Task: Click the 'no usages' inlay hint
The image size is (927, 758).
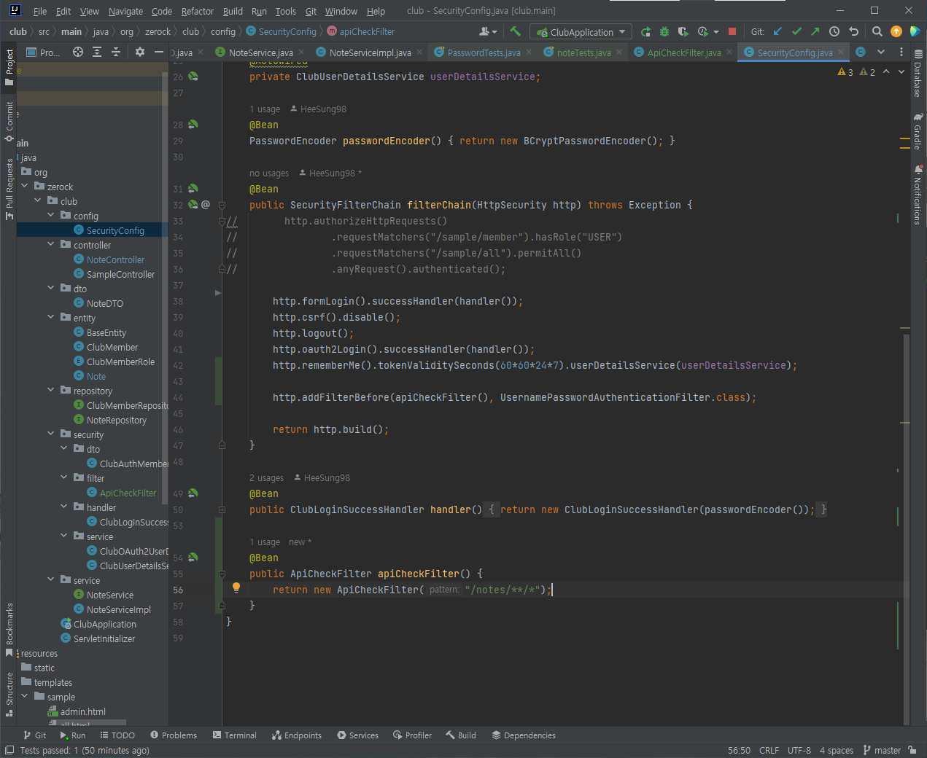Action: point(269,173)
